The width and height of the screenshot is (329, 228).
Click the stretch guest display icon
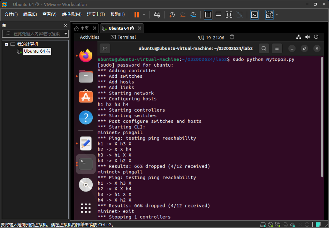click(x=269, y=15)
